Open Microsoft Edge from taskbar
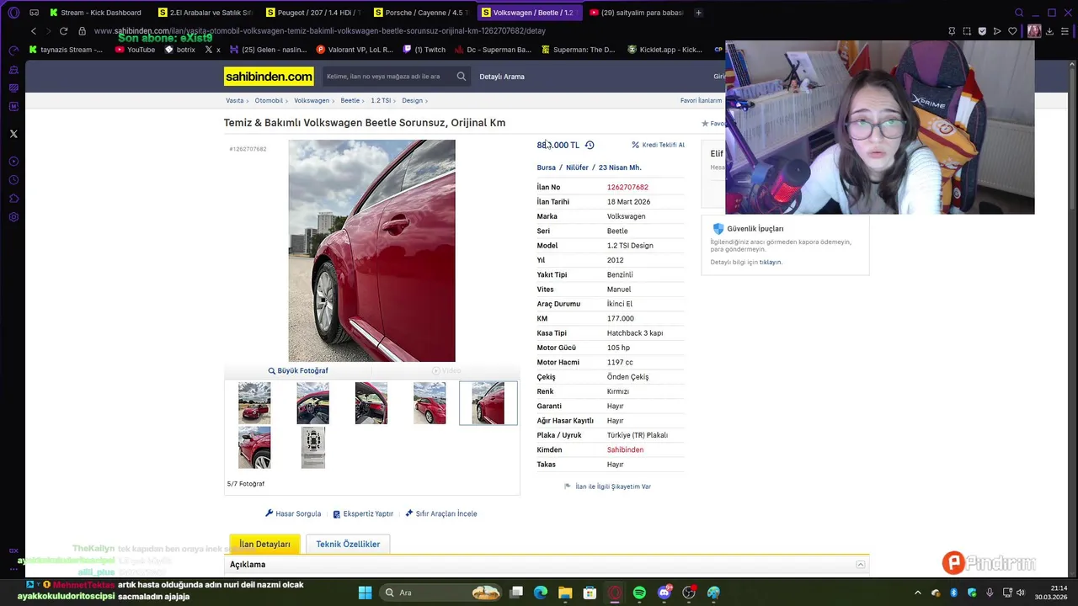Viewport: 1078px width, 606px height. (x=541, y=593)
